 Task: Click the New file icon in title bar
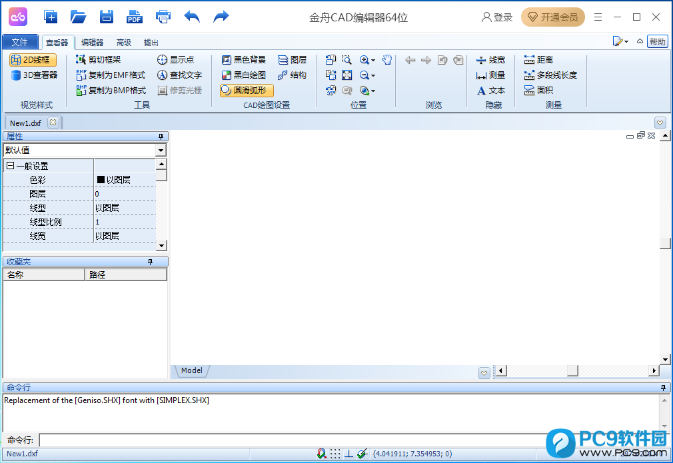point(51,17)
